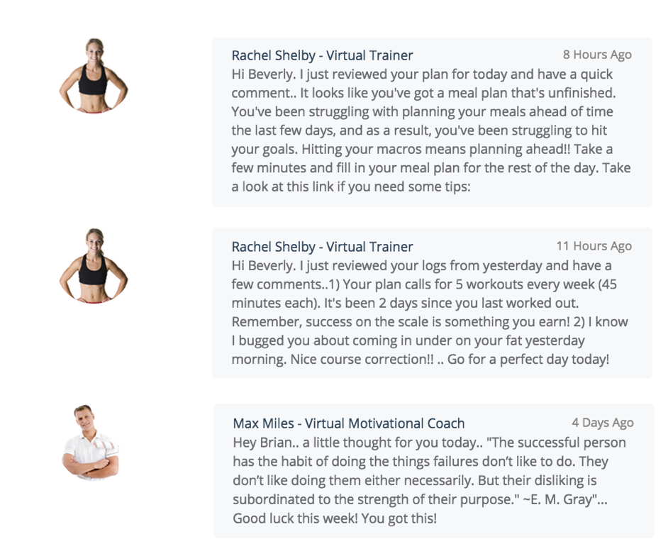
Task: Open Max Miles' profile picture
Action: point(91,443)
